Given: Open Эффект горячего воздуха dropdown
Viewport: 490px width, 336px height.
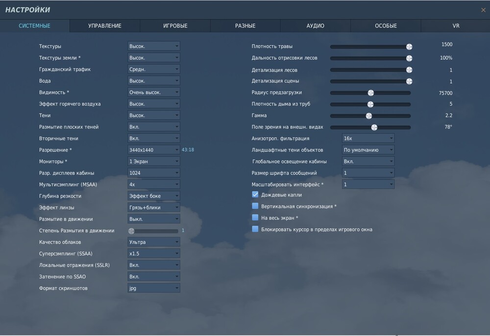Looking at the screenshot, I should [154, 104].
